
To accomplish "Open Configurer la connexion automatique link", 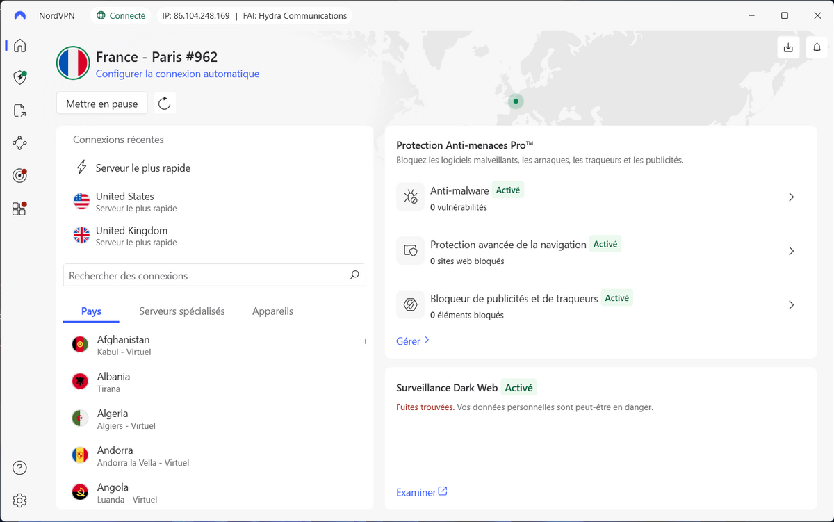I will click(177, 73).
